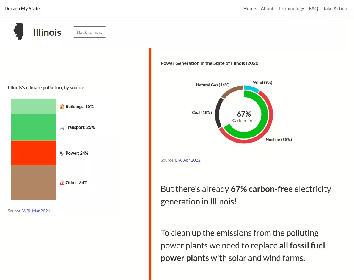Click the Illinois state silhouette icon
Image resolution: width=354 pixels, height=280 pixels.
coord(18,32)
